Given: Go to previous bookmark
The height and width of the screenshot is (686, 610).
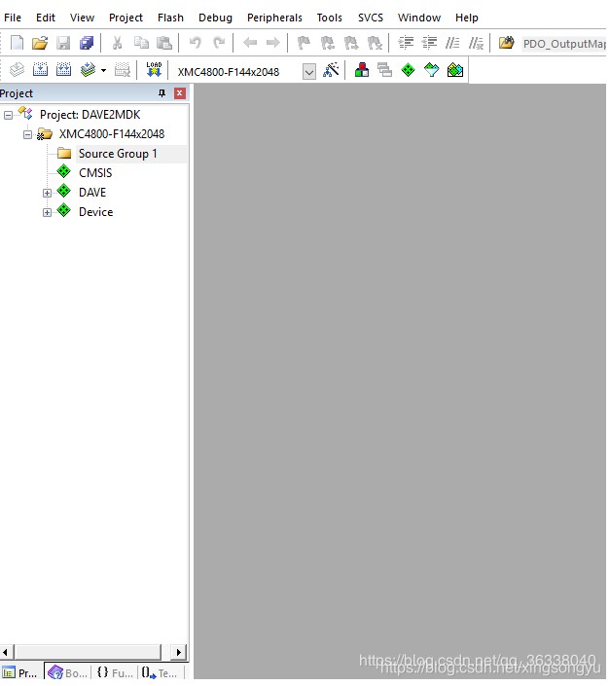Looking at the screenshot, I should pos(328,43).
